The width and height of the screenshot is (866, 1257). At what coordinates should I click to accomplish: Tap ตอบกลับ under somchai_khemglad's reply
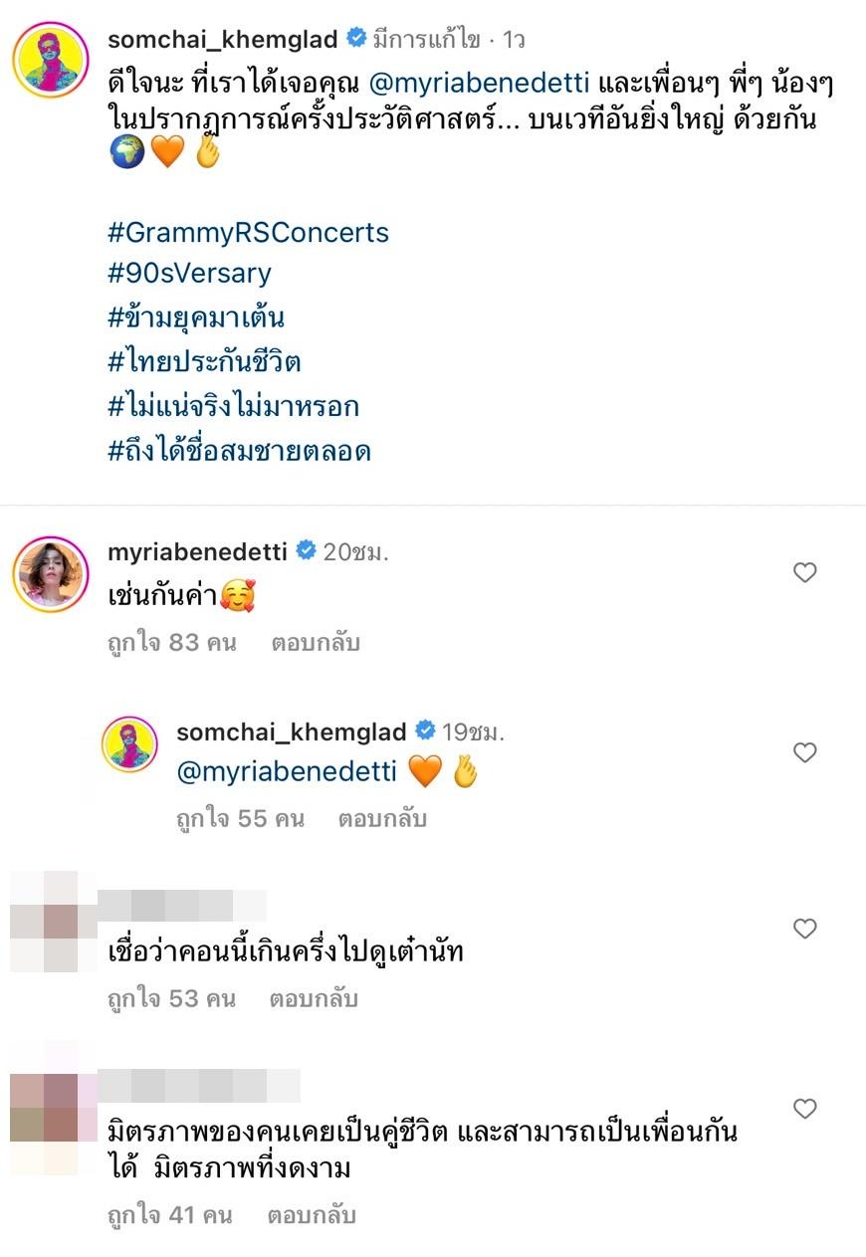click(382, 819)
